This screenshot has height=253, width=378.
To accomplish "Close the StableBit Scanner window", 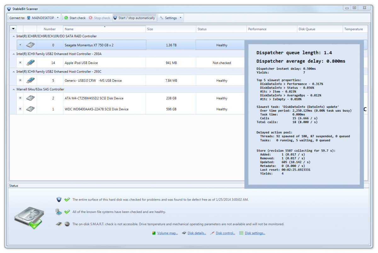I will pos(365,8).
